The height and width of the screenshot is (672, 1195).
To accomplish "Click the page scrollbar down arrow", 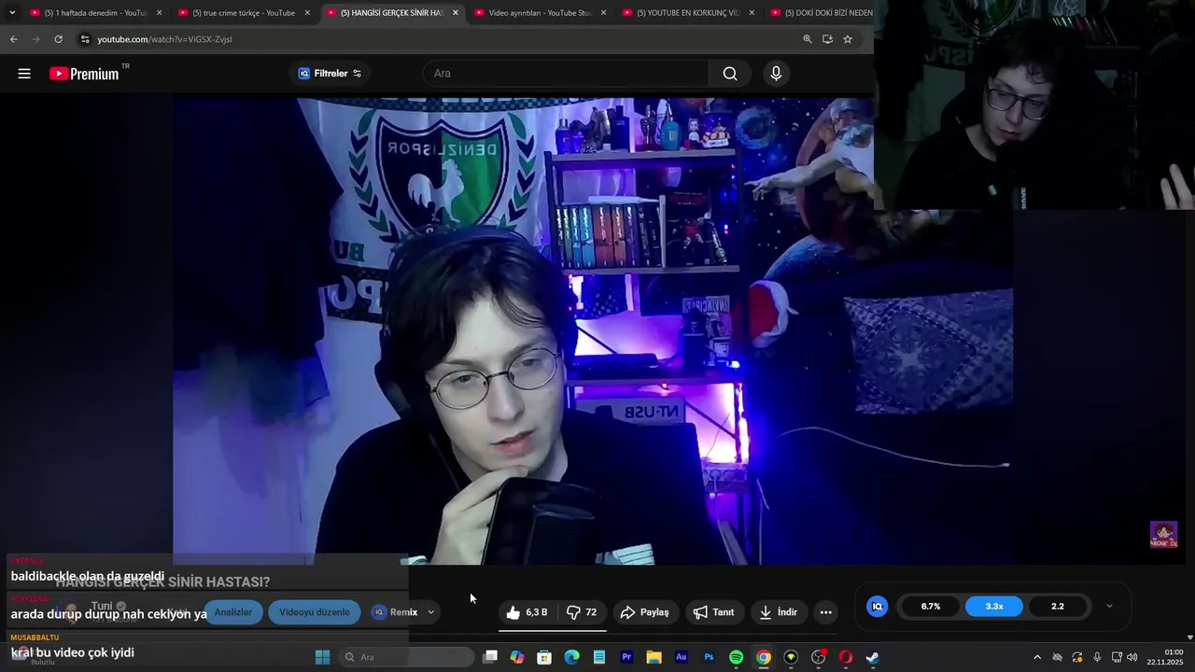I will [x=1189, y=637].
